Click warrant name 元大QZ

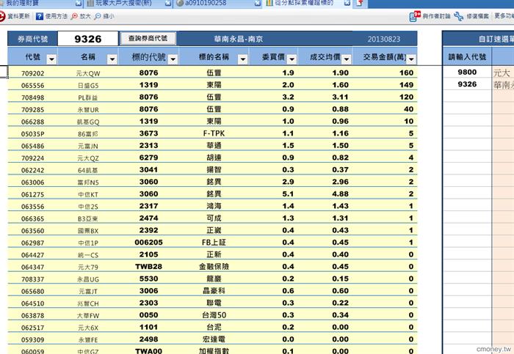coord(88,158)
